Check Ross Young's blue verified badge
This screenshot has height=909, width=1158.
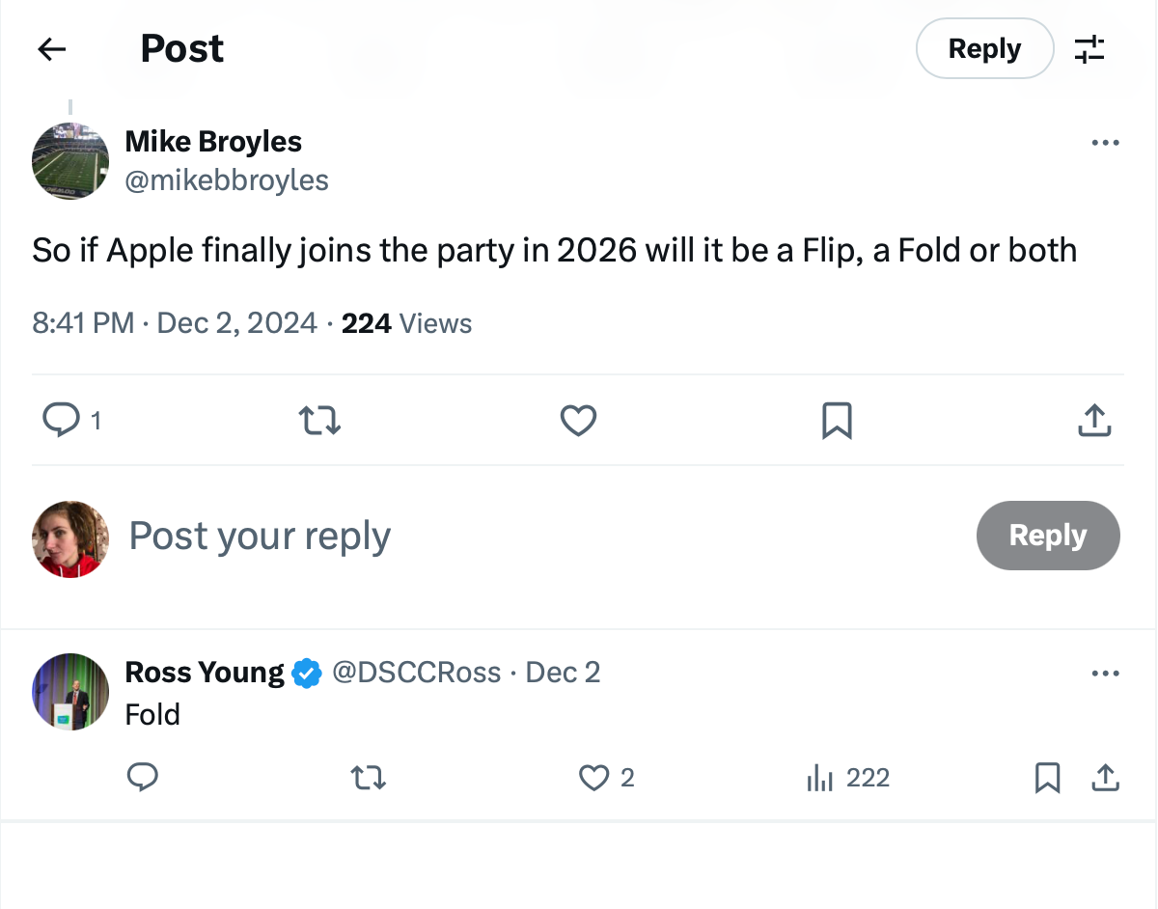pyautogui.click(x=306, y=673)
